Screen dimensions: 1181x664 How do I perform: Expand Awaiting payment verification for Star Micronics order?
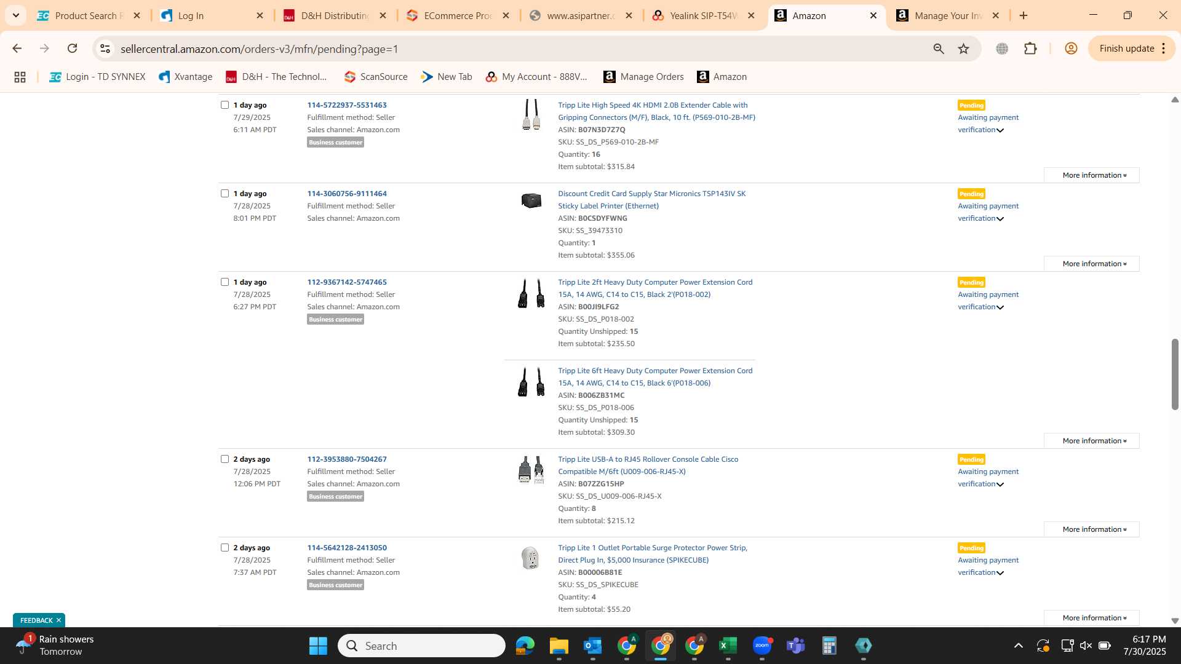[x=988, y=212]
